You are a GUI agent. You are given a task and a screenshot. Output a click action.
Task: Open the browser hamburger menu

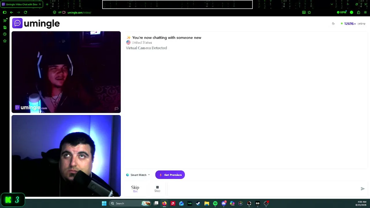(x=365, y=12)
